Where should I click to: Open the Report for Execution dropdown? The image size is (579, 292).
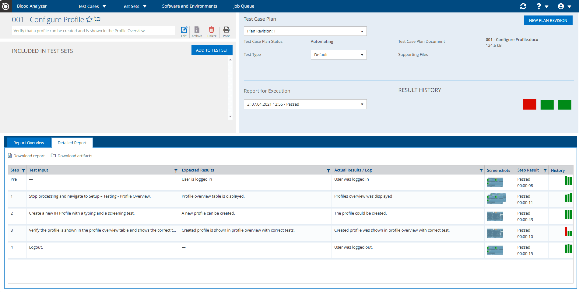(305, 104)
